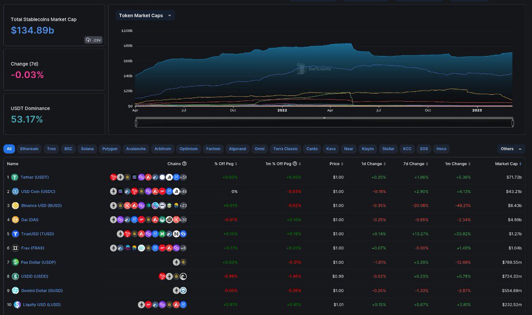Switch to Polygon chain filter

(x=110, y=149)
